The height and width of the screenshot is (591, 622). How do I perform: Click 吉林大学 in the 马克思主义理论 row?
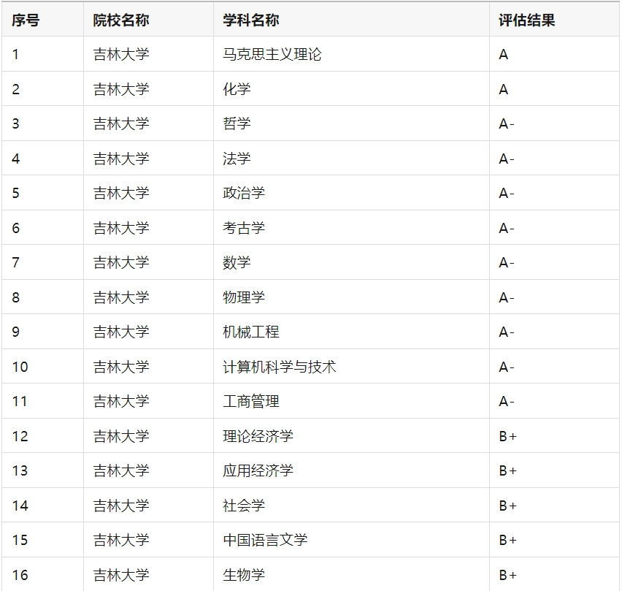[x=121, y=54]
